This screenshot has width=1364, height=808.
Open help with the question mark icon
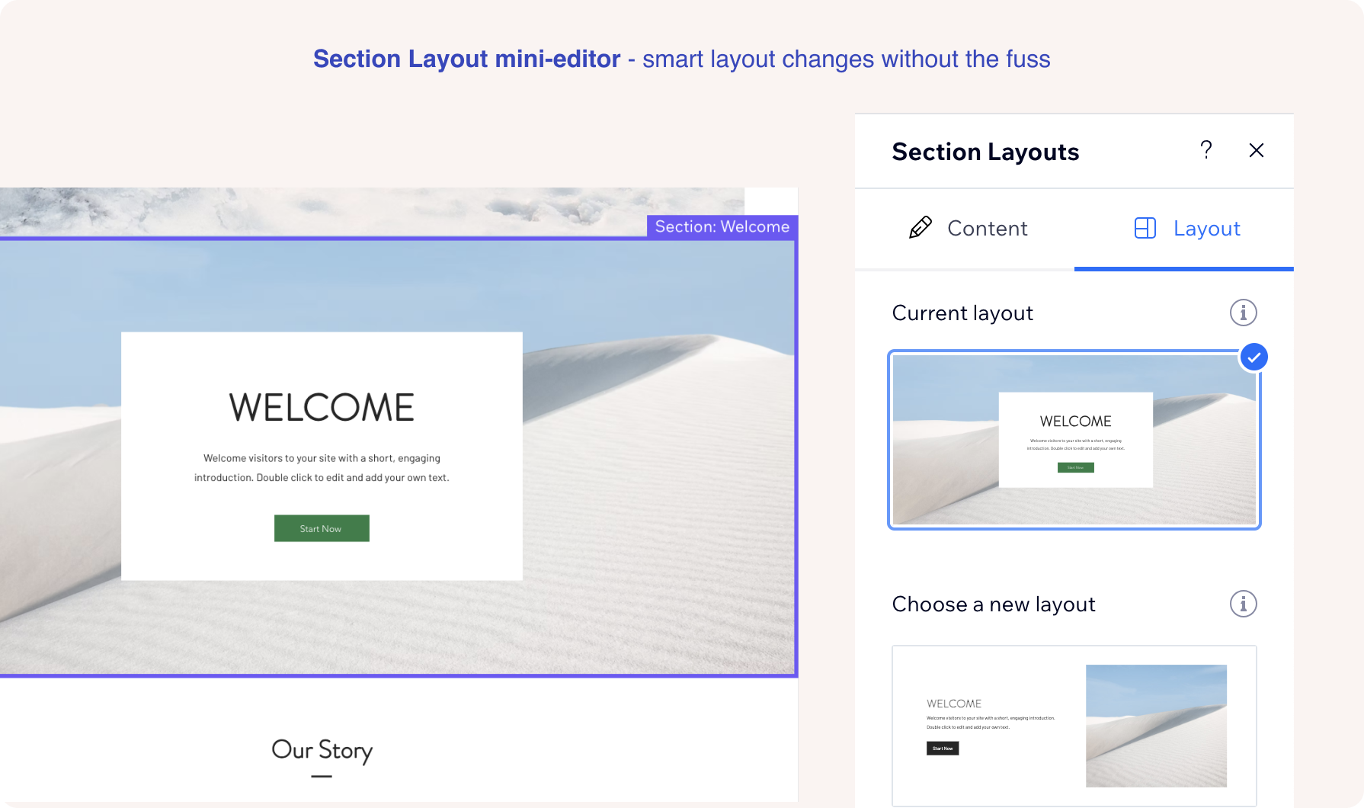pyautogui.click(x=1206, y=150)
